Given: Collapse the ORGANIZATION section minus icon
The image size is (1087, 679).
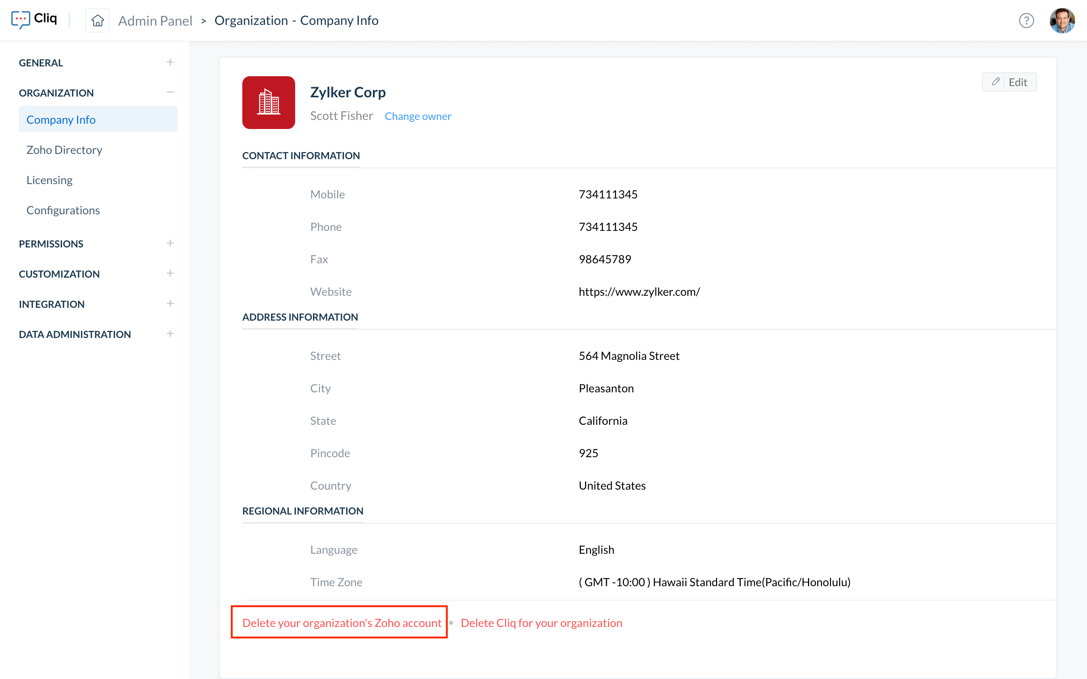Looking at the screenshot, I should coord(170,92).
